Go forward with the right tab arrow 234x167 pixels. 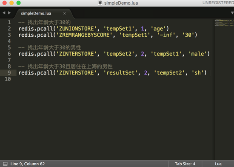9,13
